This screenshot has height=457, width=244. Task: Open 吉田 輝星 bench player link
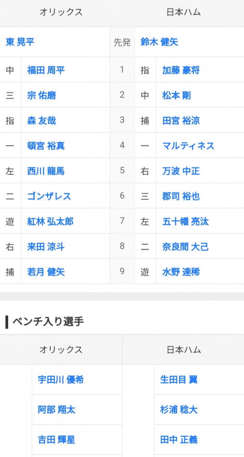[x=57, y=440]
